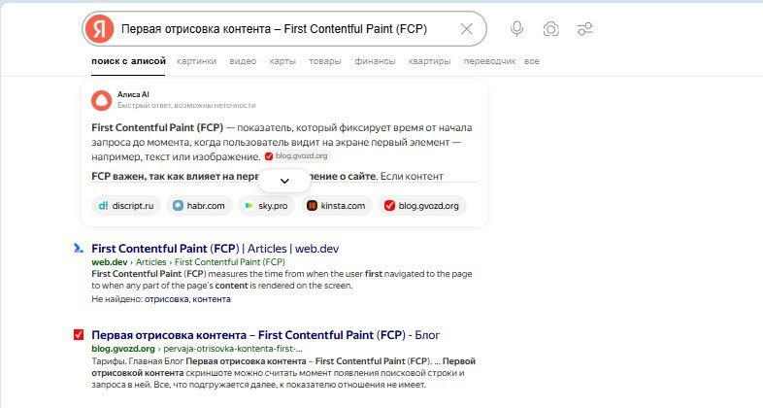The image size is (763, 408).
Task: Click web.dev result favicon
Action: click(x=79, y=249)
